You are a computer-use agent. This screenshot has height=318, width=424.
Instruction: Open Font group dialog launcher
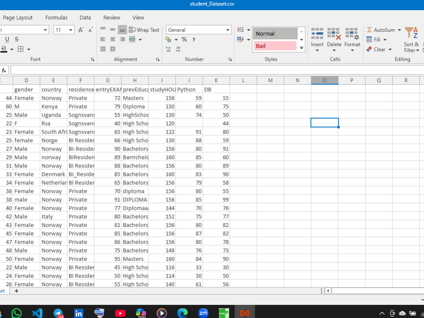(92, 59)
